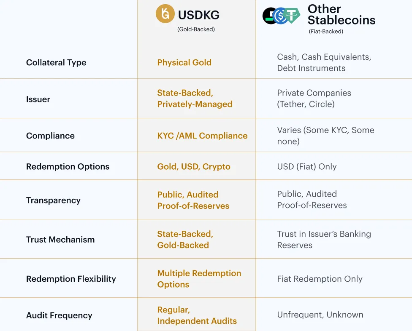
Task: Click the Trust Mechanism row label
Action: click(60, 240)
